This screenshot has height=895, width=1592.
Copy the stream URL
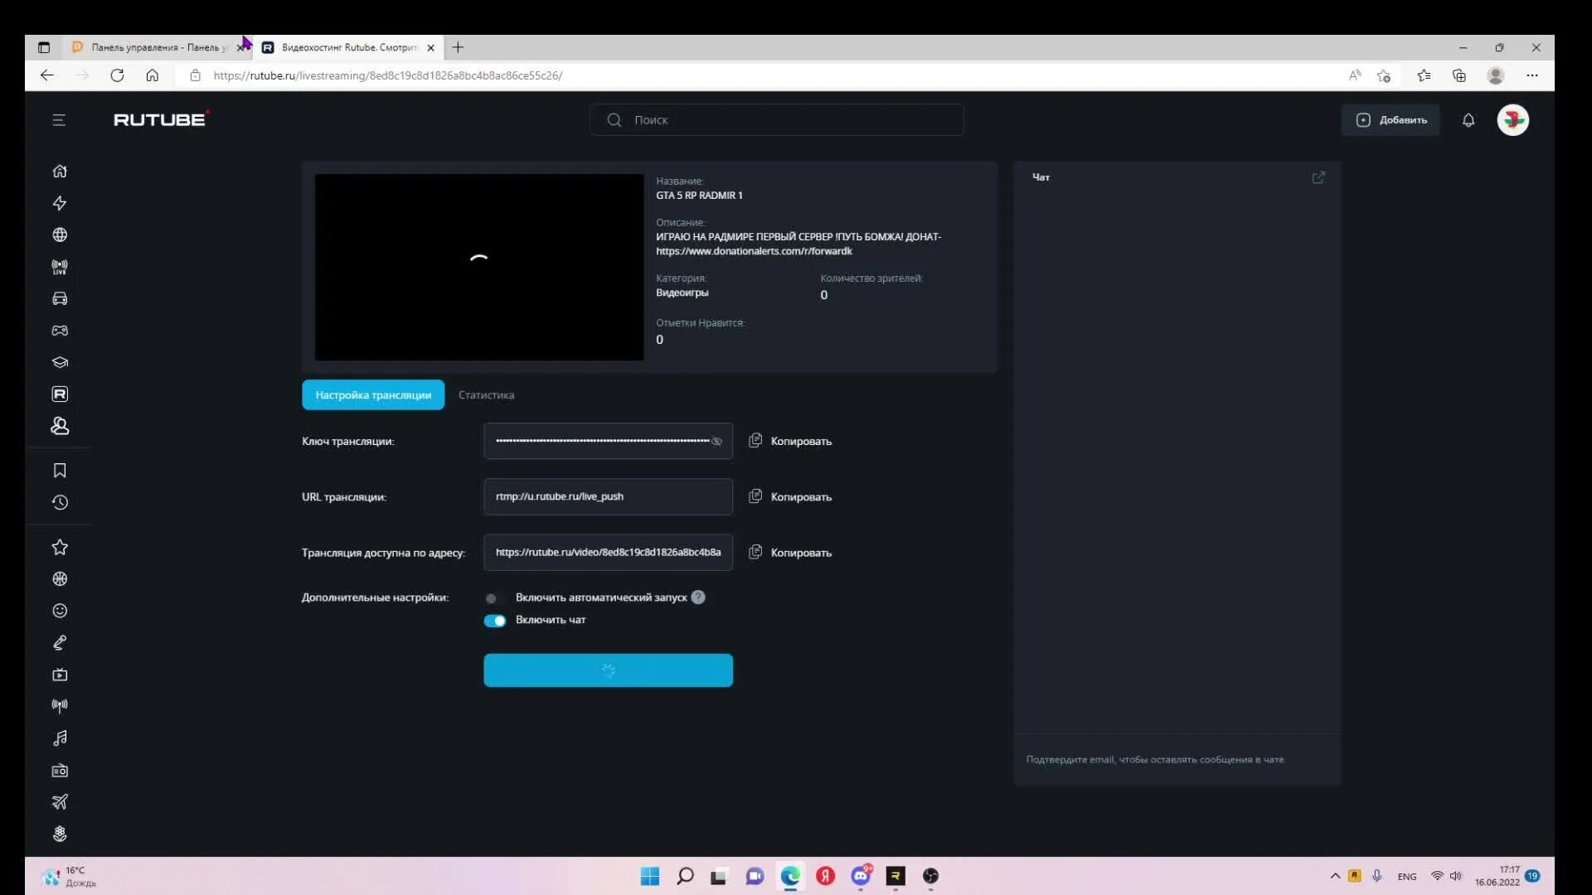pyautogui.click(x=790, y=496)
